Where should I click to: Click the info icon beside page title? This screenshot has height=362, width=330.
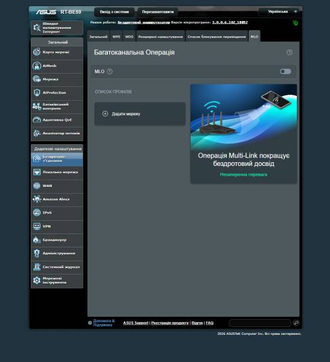point(290,52)
